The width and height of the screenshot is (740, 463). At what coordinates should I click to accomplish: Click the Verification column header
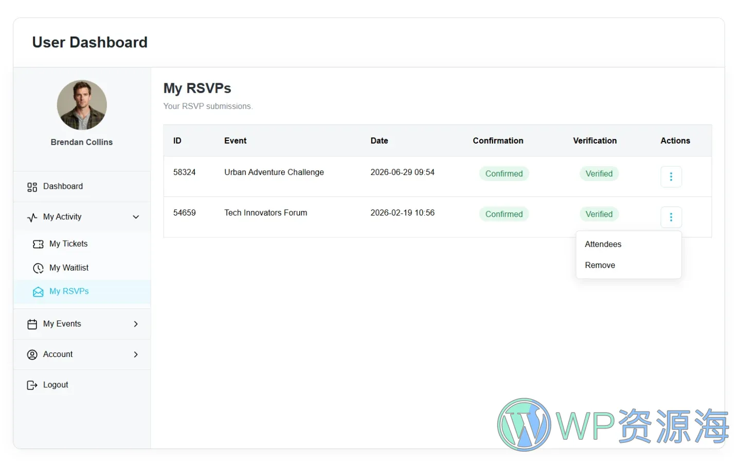coord(595,141)
